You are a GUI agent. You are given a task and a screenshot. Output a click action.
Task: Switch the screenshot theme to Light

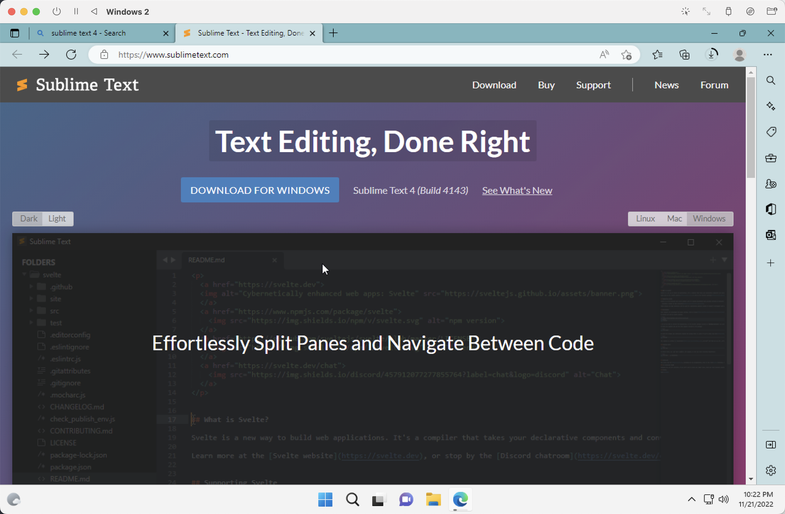(57, 219)
